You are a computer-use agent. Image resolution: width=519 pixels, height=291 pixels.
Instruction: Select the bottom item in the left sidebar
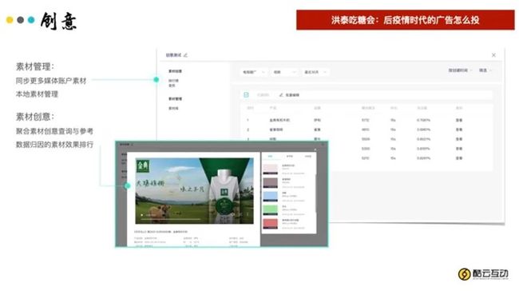coord(173,109)
